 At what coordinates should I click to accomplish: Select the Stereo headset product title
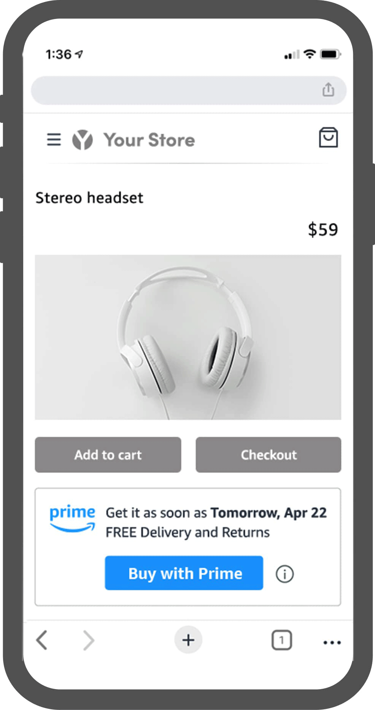point(89,198)
